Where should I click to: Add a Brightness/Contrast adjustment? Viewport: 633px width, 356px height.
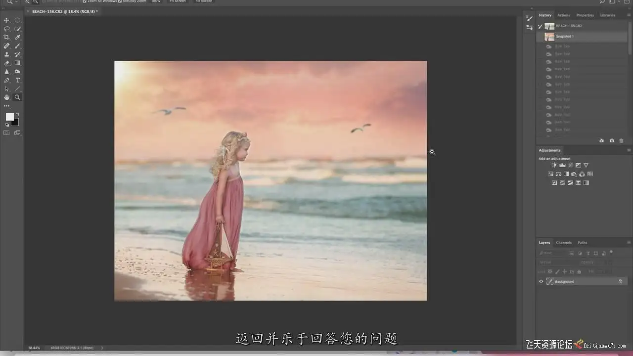pos(554,165)
